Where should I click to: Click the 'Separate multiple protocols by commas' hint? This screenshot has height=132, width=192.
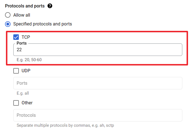pyautogui.click(x=65, y=125)
